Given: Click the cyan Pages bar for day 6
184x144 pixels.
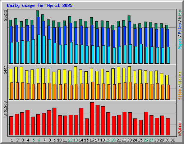Looking at the screenshot, I should [39, 49].
